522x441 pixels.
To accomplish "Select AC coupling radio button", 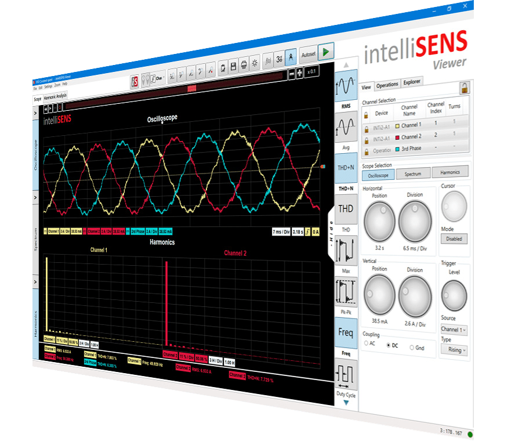I will point(366,343).
